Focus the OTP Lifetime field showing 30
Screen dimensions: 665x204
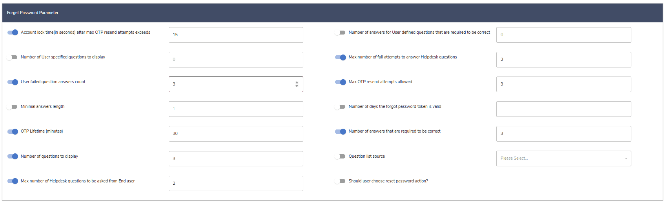click(236, 134)
